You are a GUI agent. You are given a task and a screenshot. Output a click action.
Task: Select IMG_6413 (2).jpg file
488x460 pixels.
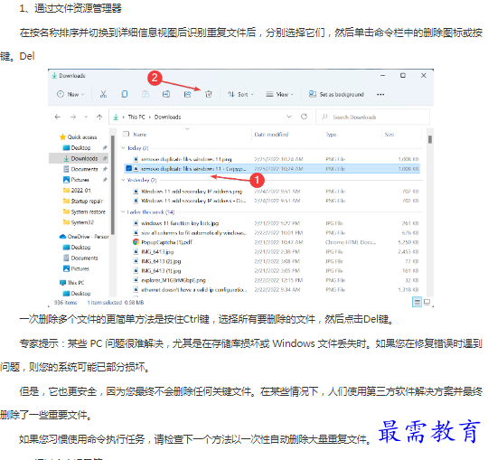pos(272,261)
